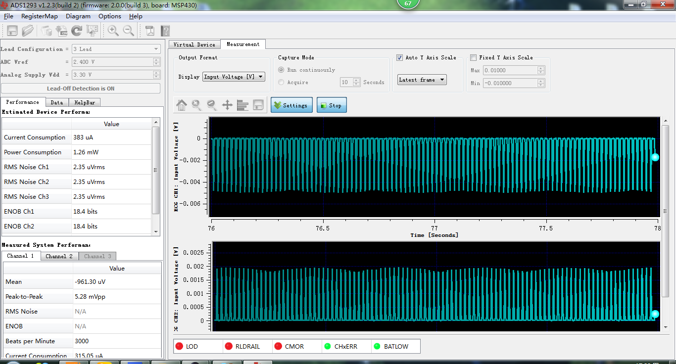
Task: Switch to the Virtual Device tab
Action: coord(194,45)
